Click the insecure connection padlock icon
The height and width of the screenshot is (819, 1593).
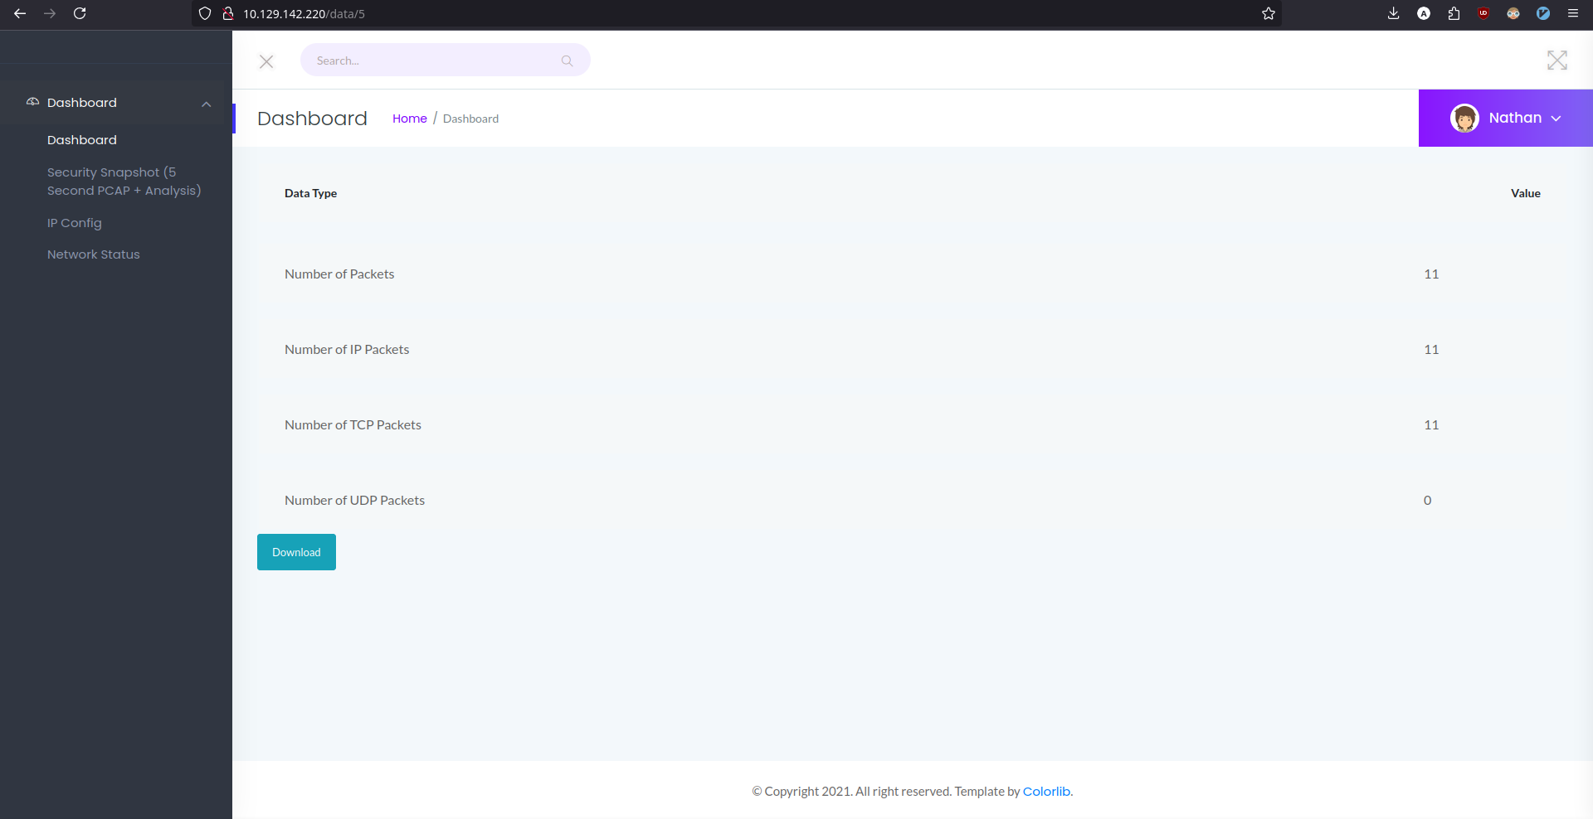tap(227, 13)
